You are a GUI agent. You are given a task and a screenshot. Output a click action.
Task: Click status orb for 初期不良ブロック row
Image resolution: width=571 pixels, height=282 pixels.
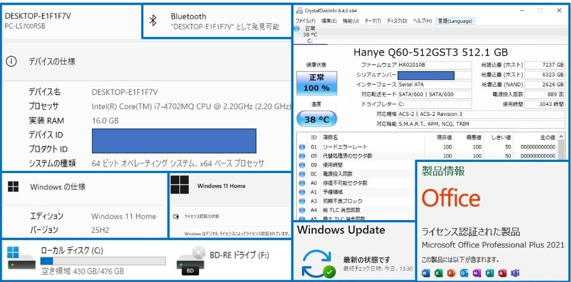coord(302,201)
